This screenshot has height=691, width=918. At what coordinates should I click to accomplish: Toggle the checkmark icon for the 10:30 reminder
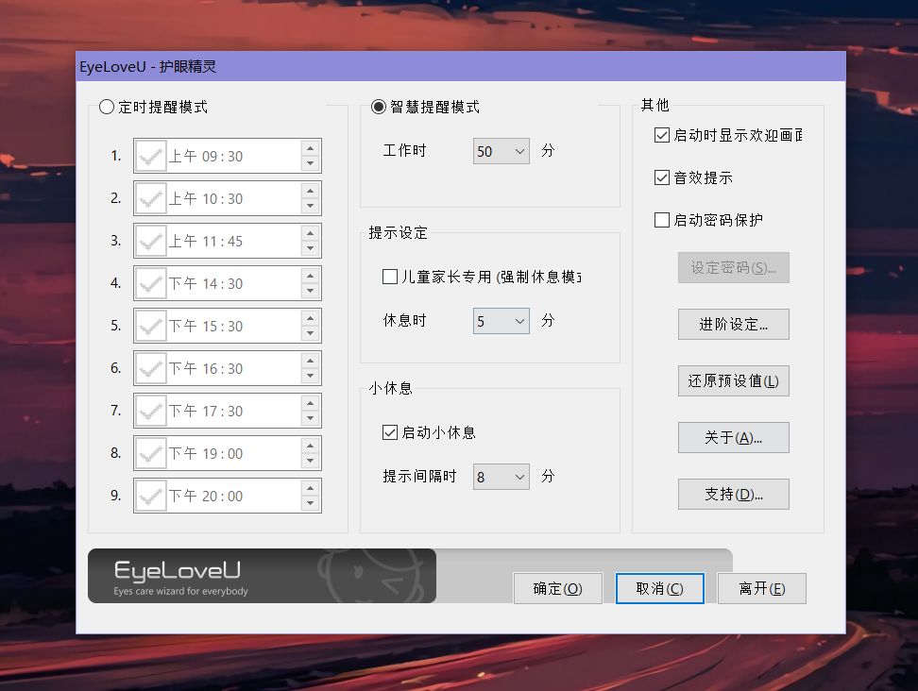[150, 198]
